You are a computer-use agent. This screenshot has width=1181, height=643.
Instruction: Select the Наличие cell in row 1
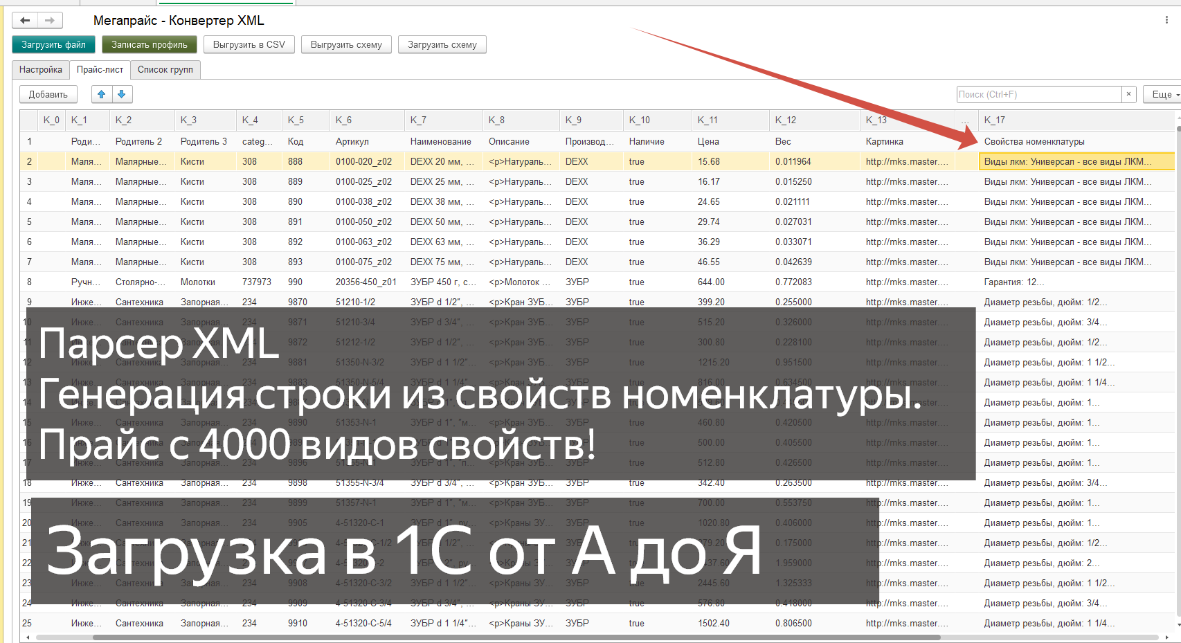coord(658,141)
